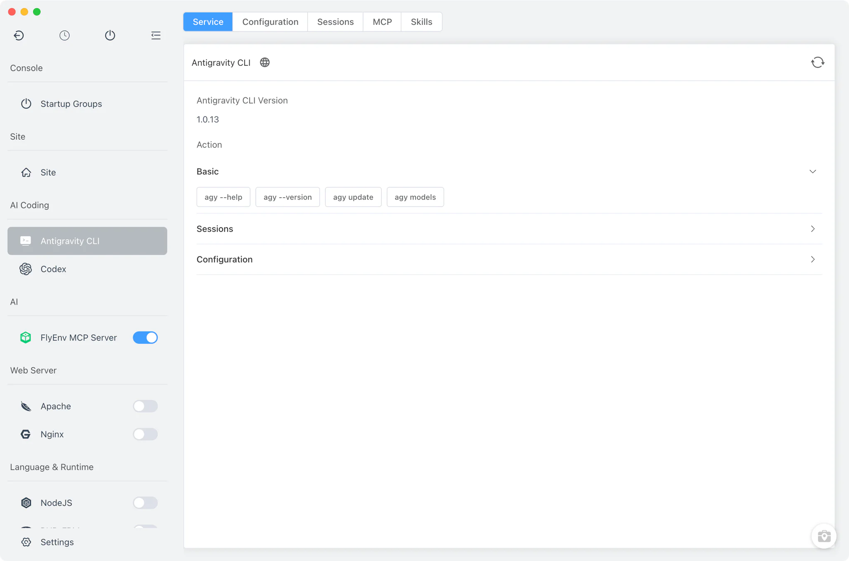
Task: Select Codex in the sidebar
Action: point(87,269)
